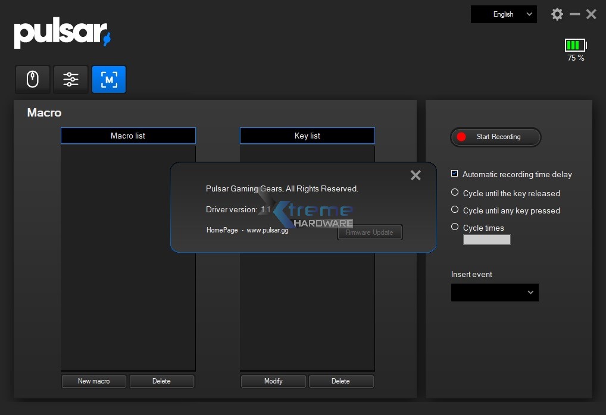
Task: Click Modify under the Key list
Action: click(273, 381)
